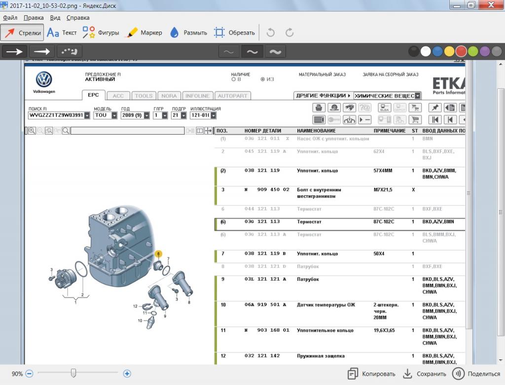Decrease zoom with the minus button
This screenshot has height=385, width=505.
tap(29, 374)
